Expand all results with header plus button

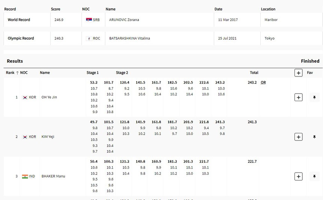[x=298, y=73]
